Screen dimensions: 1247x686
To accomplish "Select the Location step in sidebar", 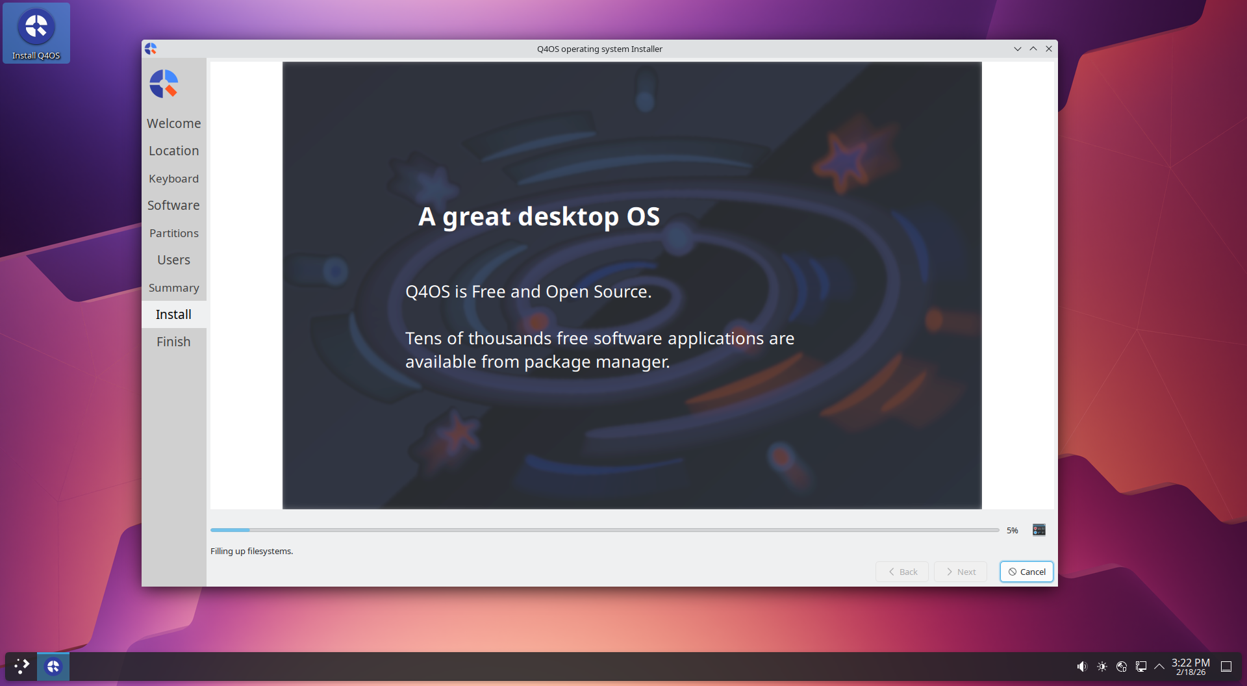I will [174, 151].
